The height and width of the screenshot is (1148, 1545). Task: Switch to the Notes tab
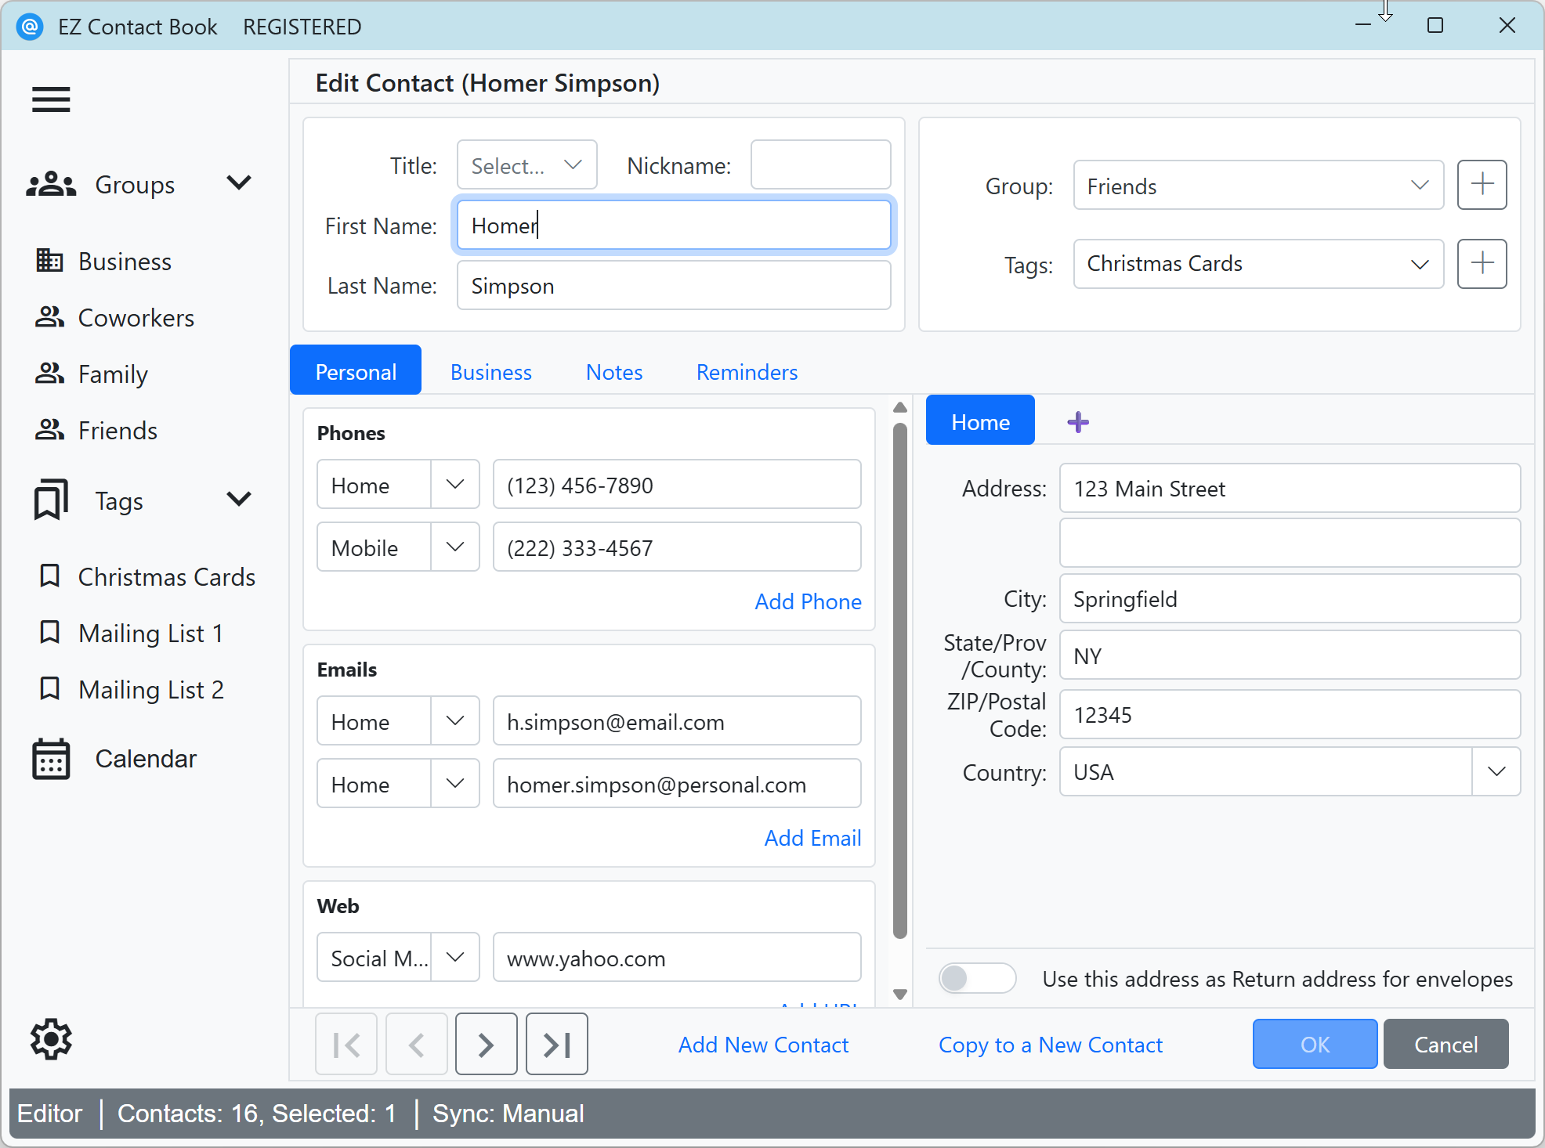[x=613, y=371]
